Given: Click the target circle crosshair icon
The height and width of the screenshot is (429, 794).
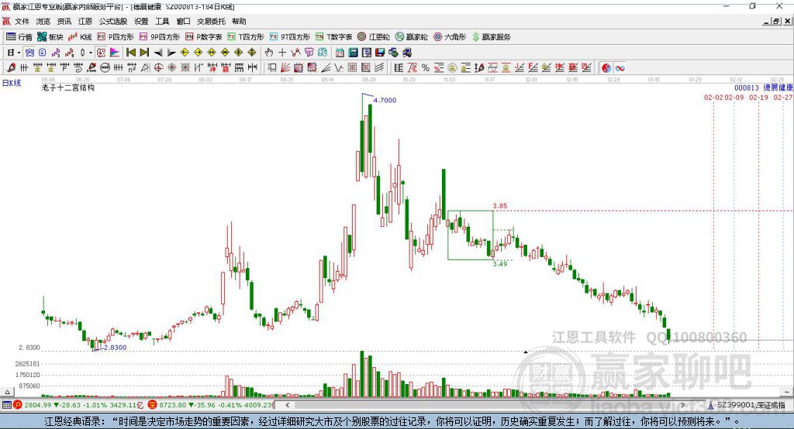Looking at the screenshot, I should [x=158, y=68].
